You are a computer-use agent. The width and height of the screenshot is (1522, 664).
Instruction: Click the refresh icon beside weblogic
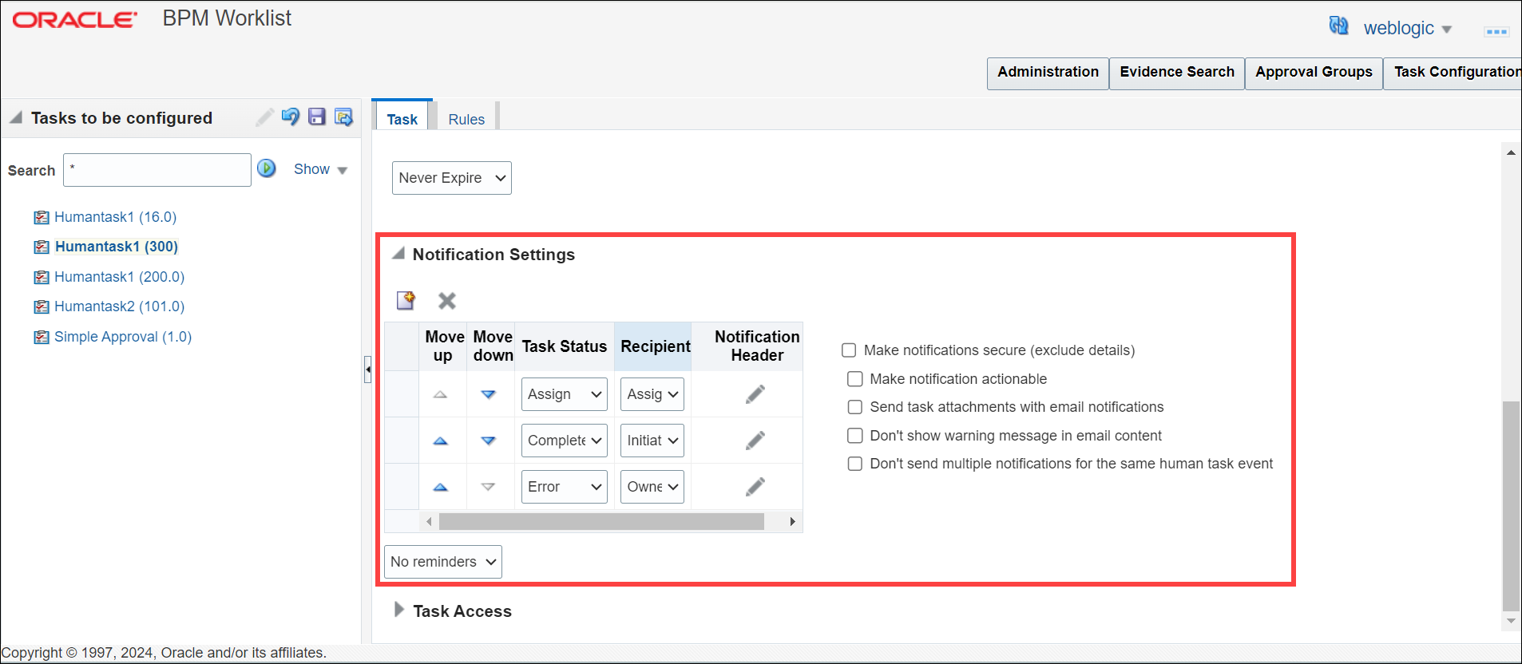click(x=1338, y=26)
